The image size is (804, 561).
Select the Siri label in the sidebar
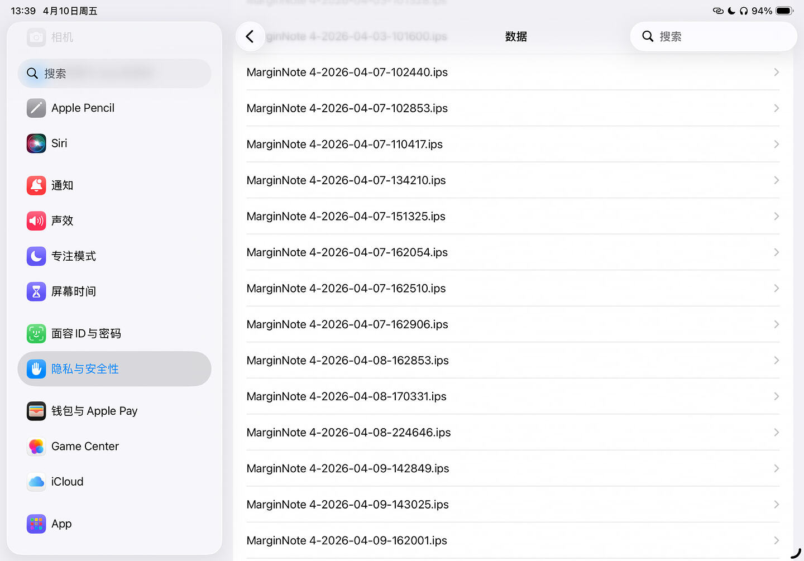59,143
